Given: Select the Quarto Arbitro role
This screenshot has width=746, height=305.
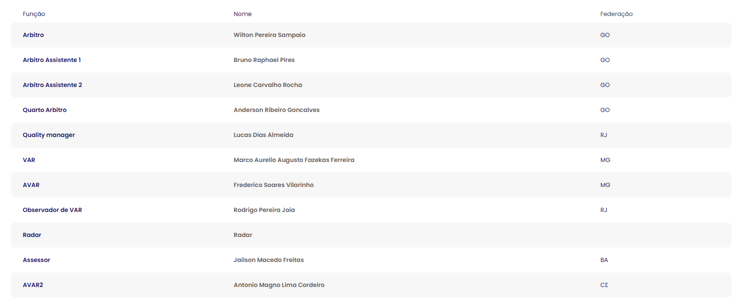Looking at the screenshot, I should coord(45,110).
